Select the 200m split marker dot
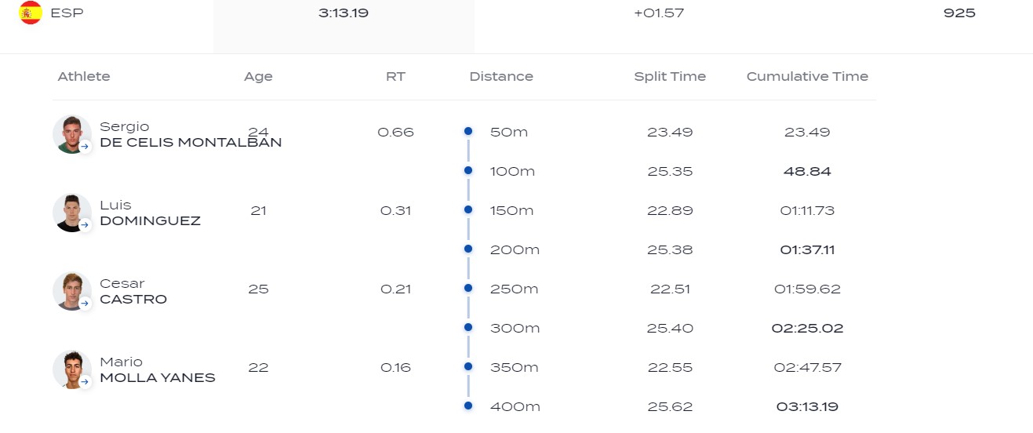Viewport: 1033px width, 433px height. coord(468,249)
